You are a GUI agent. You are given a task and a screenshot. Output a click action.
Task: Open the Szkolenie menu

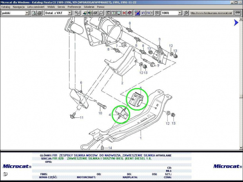click(x=89, y=7)
